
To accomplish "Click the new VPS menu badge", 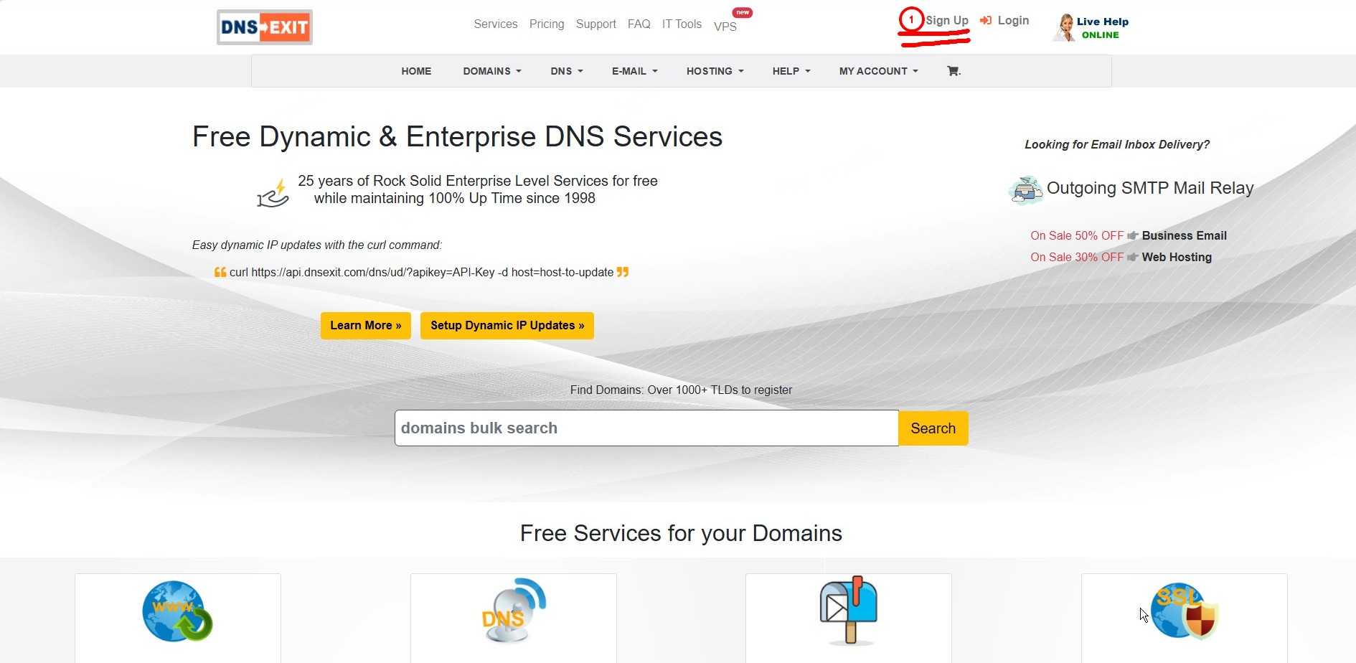I will pyautogui.click(x=743, y=12).
